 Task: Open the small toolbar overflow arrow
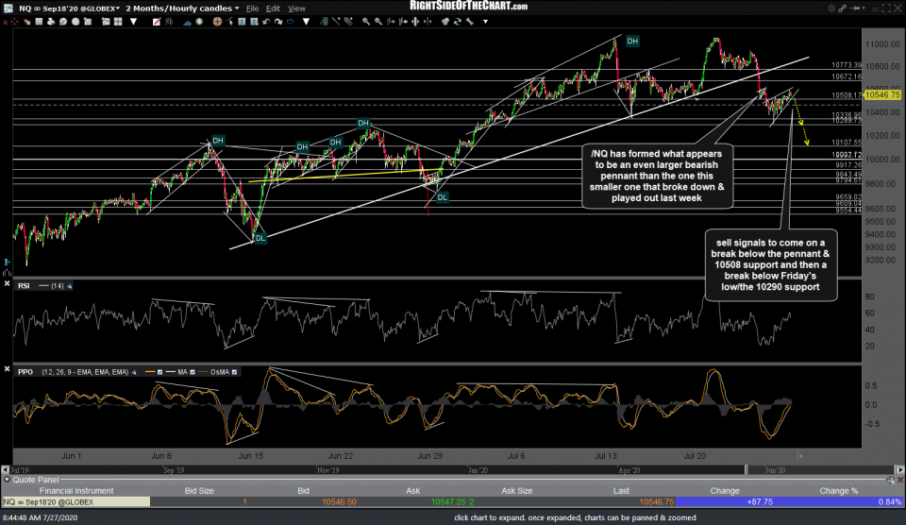[x=485, y=22]
